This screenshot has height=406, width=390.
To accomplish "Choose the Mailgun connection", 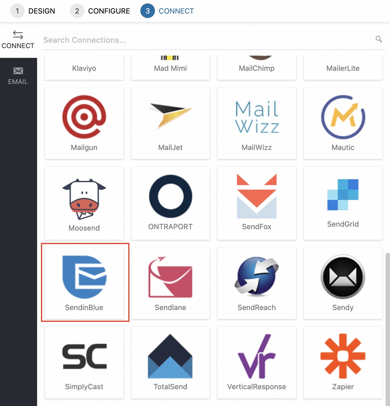I will tap(84, 123).
